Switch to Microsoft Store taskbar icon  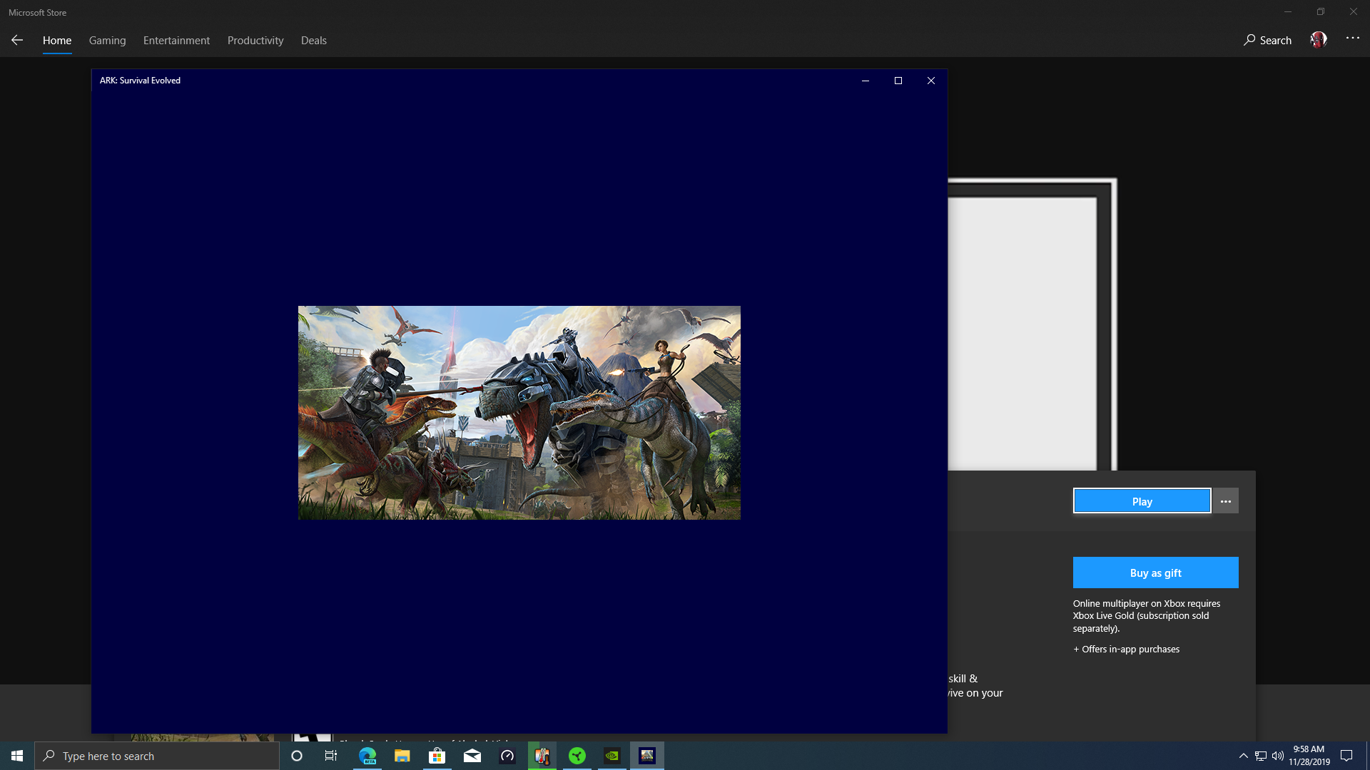(437, 756)
